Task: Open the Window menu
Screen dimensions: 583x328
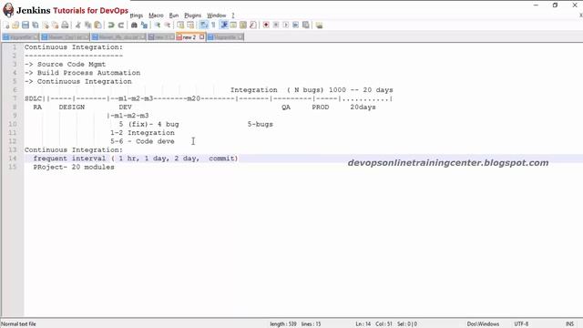Action: [x=217, y=15]
